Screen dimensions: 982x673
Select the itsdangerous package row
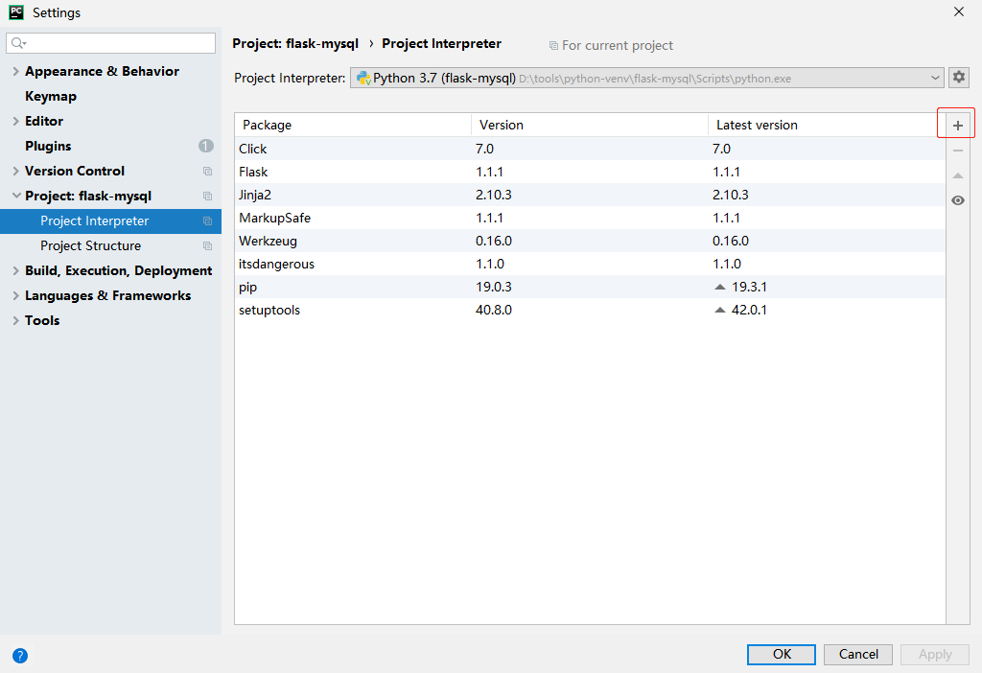click(590, 265)
